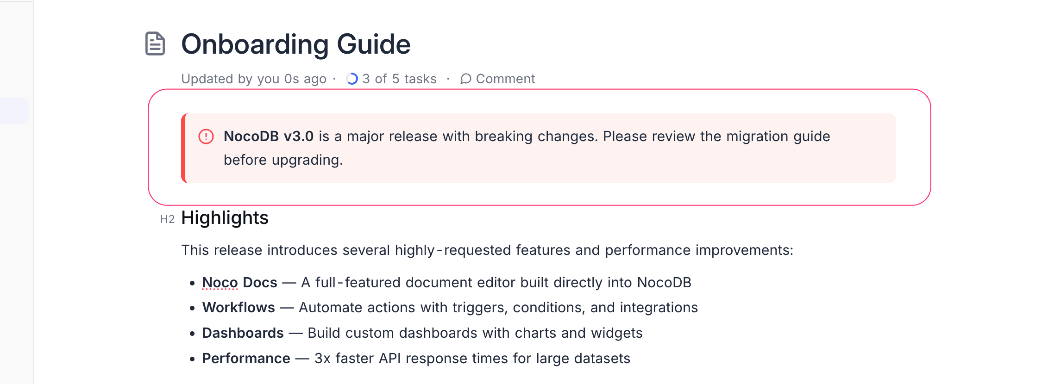This screenshot has width=1042, height=384.
Task: Click the Comment label text
Action: (505, 79)
